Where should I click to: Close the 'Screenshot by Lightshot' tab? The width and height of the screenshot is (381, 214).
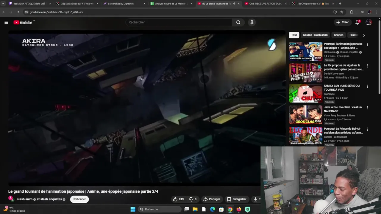point(144,4)
